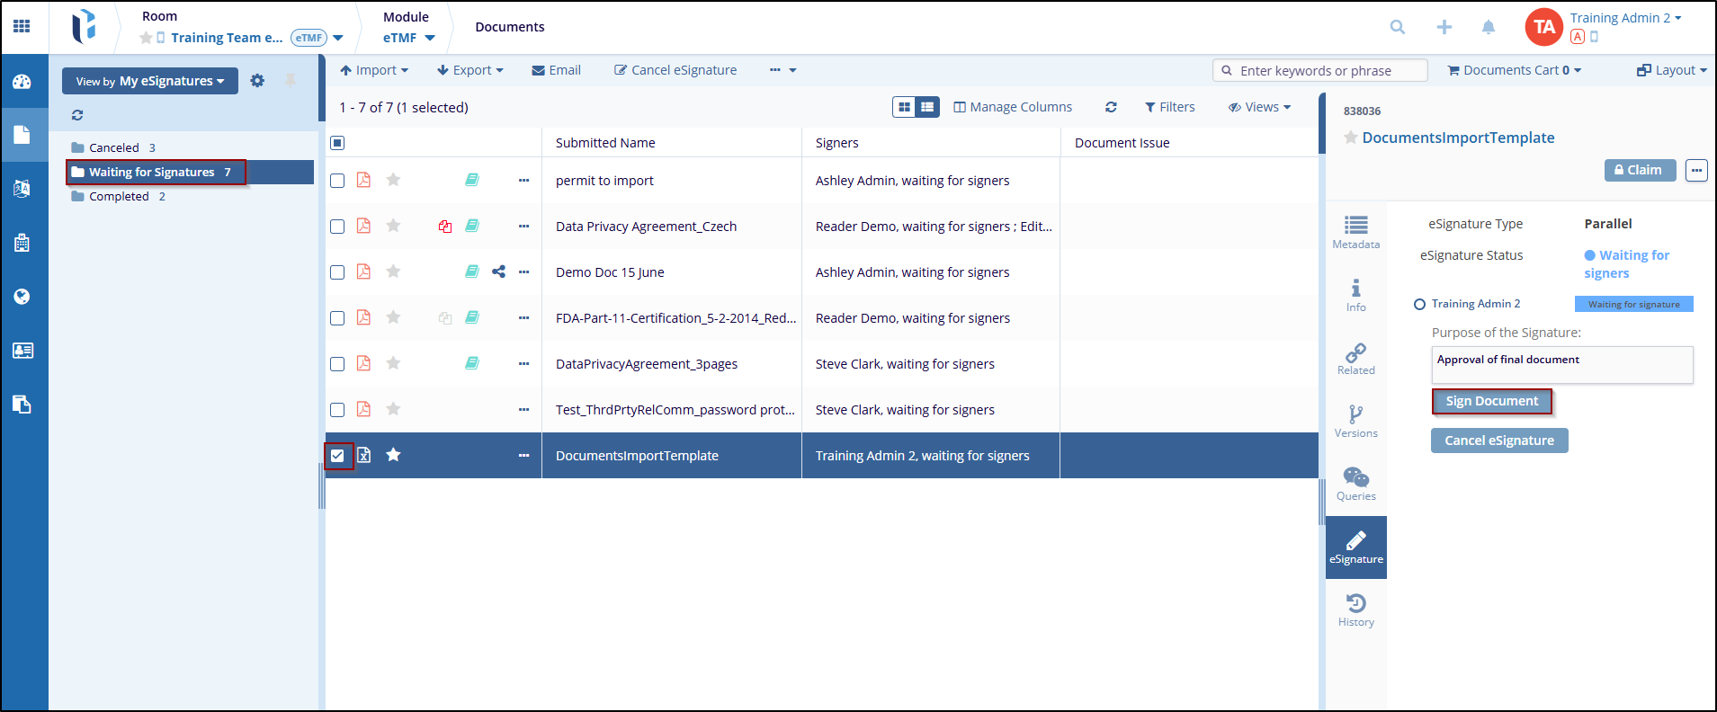
Task: Select the Completed folder
Action: point(119,197)
